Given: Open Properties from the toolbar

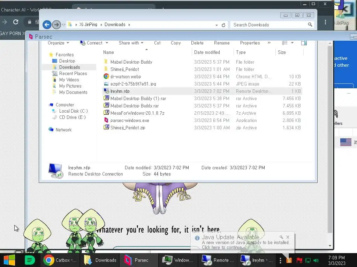Looking at the screenshot, I should (x=250, y=43).
